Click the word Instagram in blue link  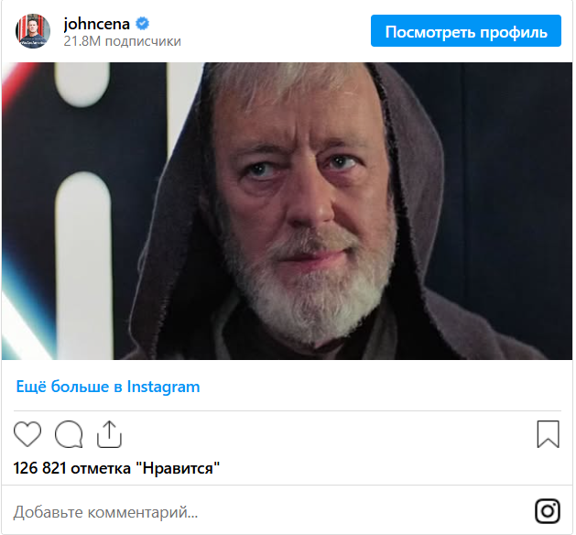pos(164,387)
